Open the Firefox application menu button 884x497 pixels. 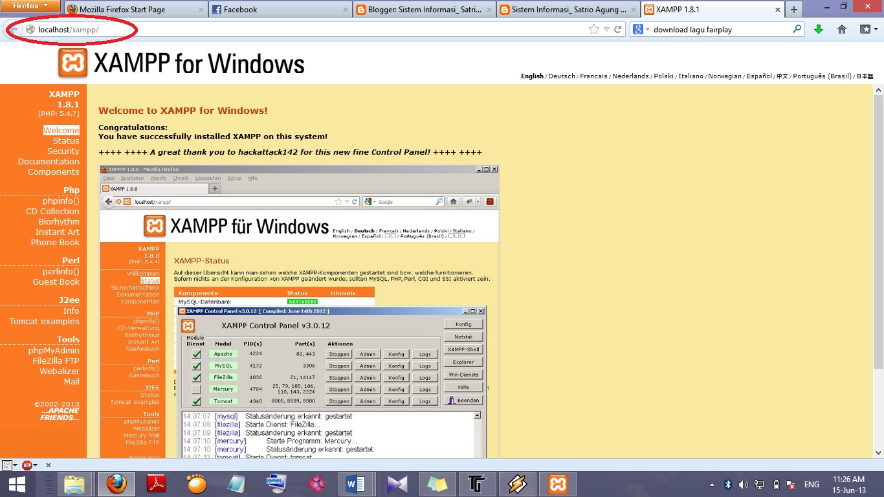[x=31, y=6]
